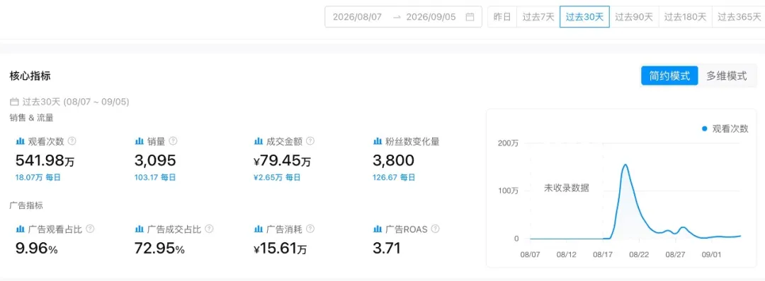This screenshot has width=765, height=281.
Task: Click the 103.17 每日 daily average
Action: 155,178
